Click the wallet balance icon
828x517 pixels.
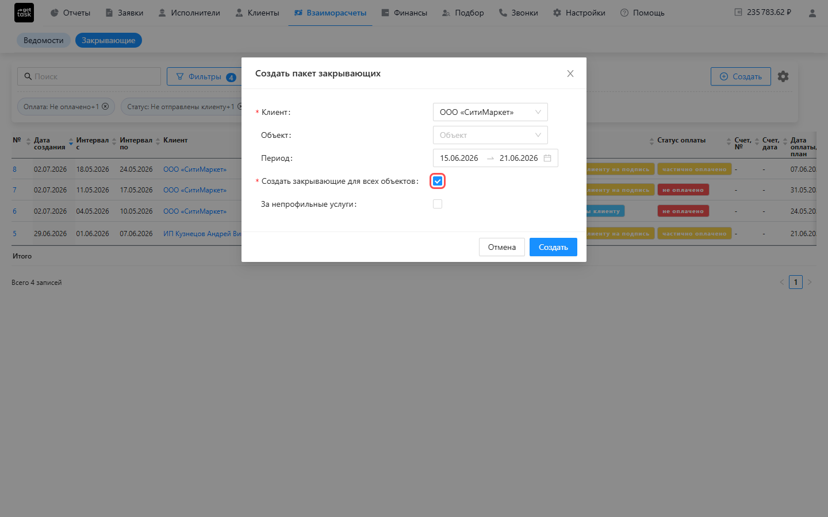[x=738, y=12]
